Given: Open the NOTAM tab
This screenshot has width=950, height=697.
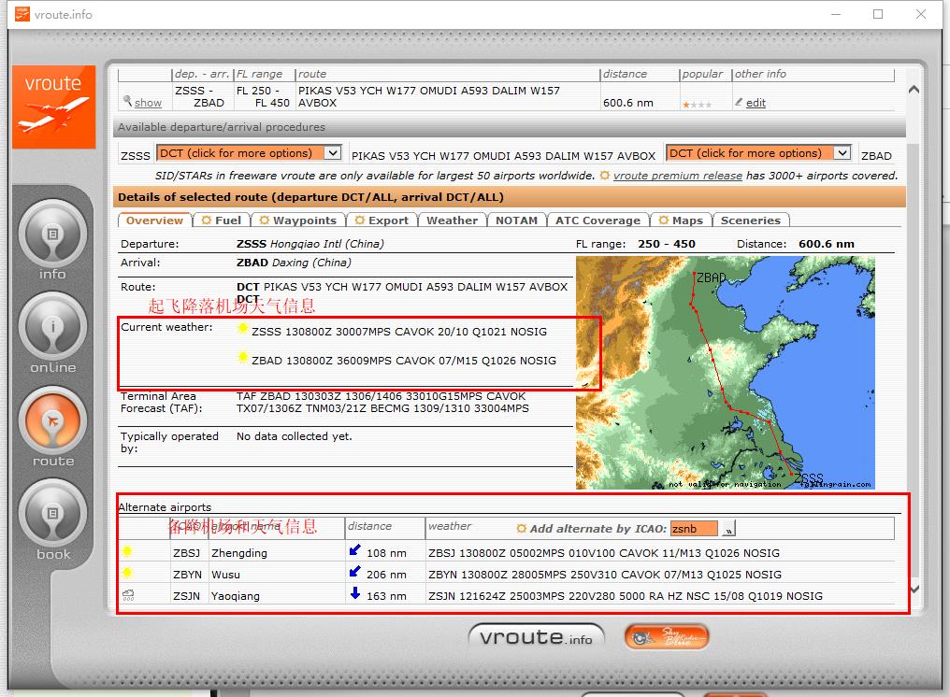Looking at the screenshot, I should 516,220.
